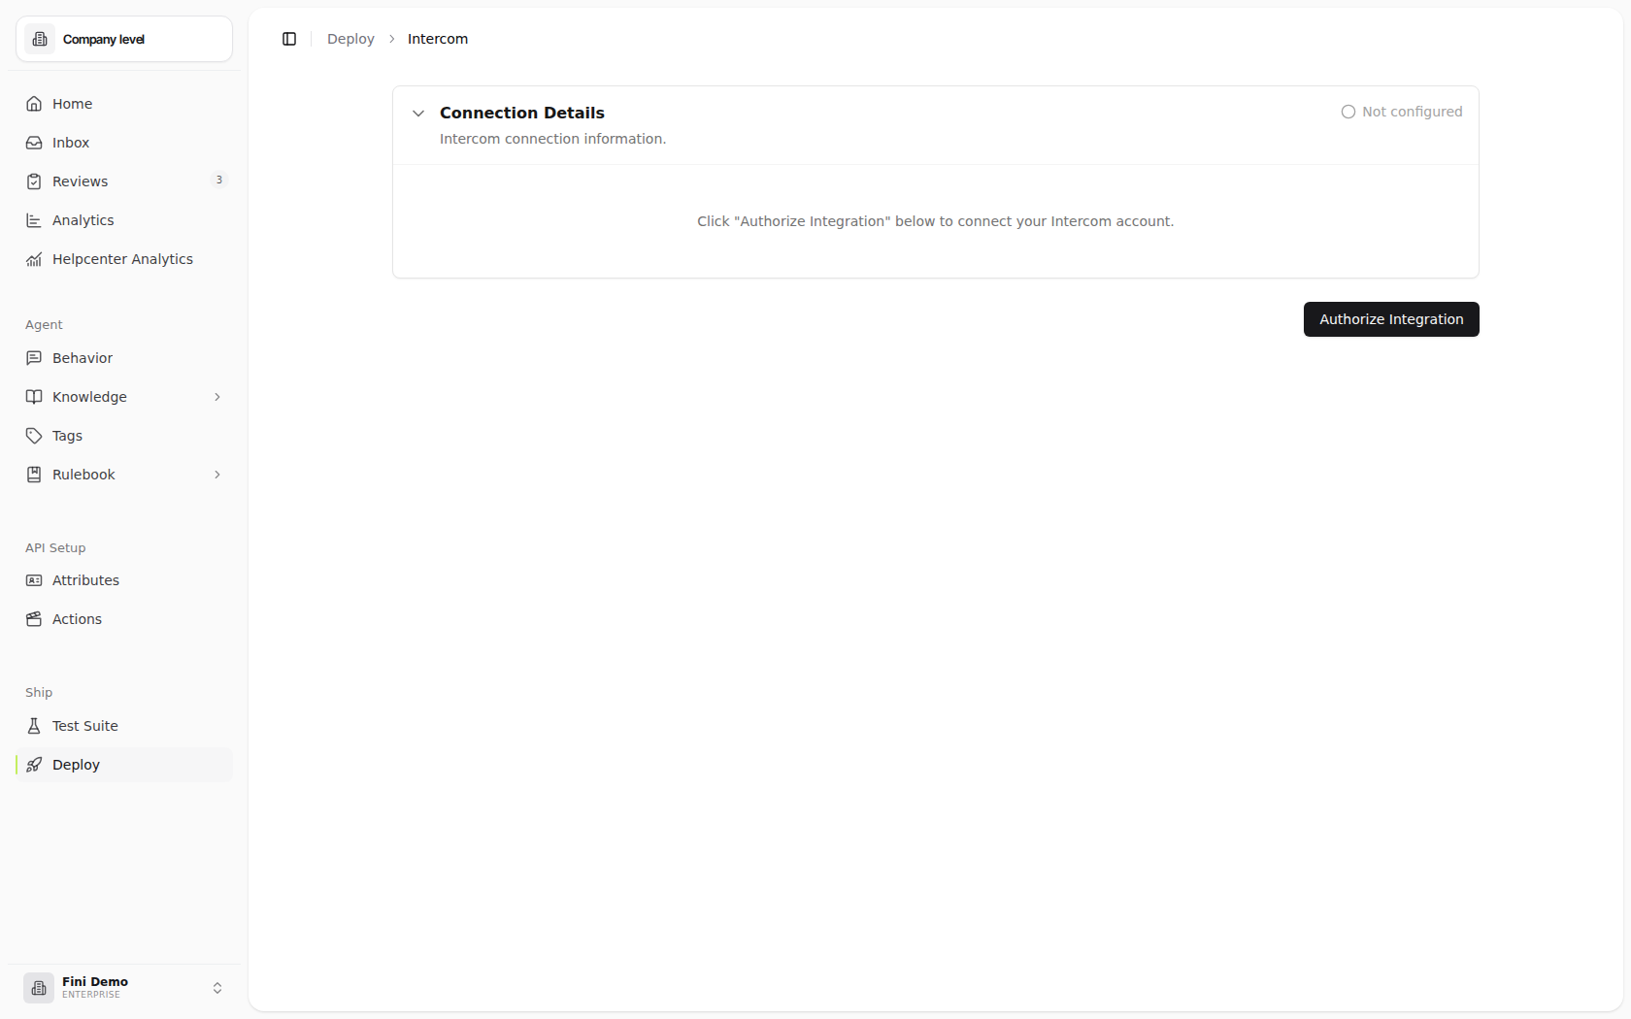Image resolution: width=1631 pixels, height=1019 pixels.
Task: Click the Company level building icon
Action: click(x=40, y=39)
